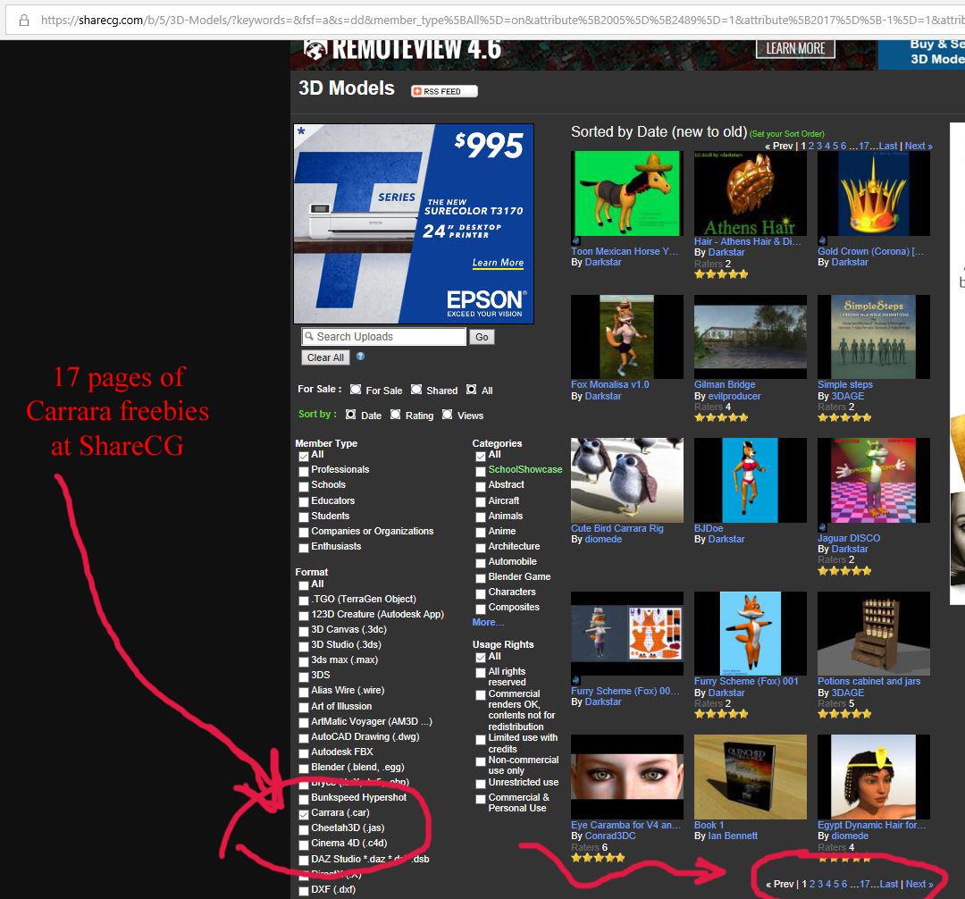Check Non-commercial use only option
The width and height of the screenshot is (965, 899).
pos(481,761)
